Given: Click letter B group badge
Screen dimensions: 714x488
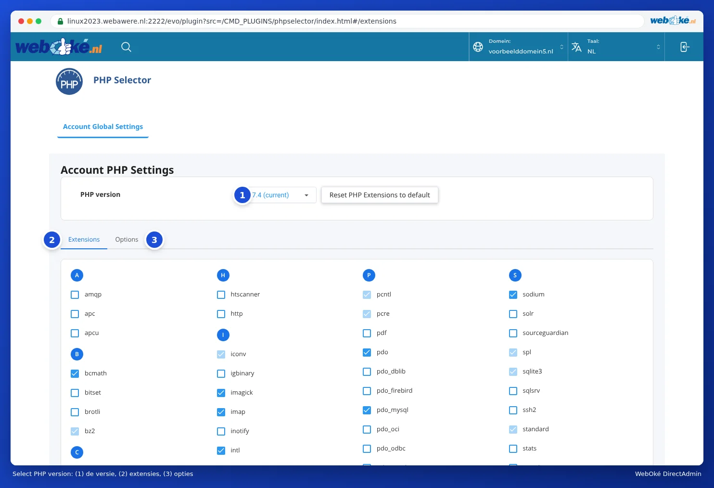Looking at the screenshot, I should [x=77, y=354].
